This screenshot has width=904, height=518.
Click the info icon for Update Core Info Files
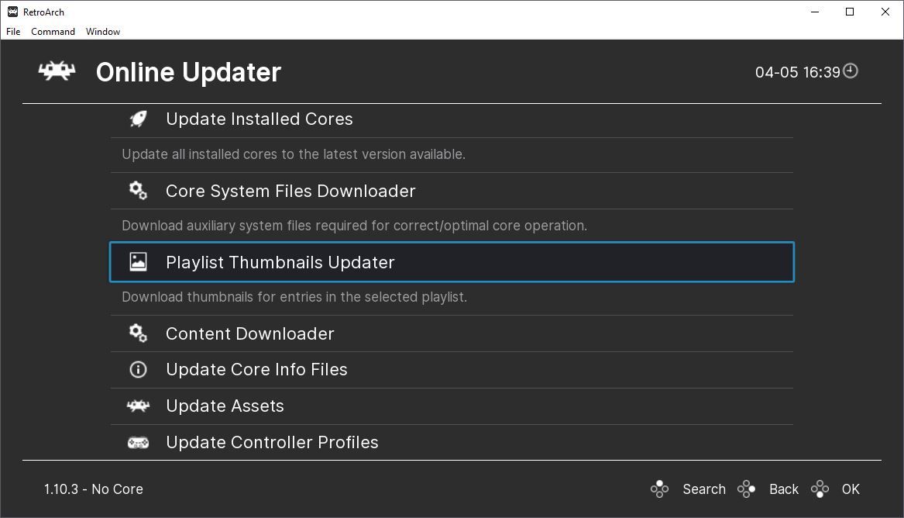[138, 370]
